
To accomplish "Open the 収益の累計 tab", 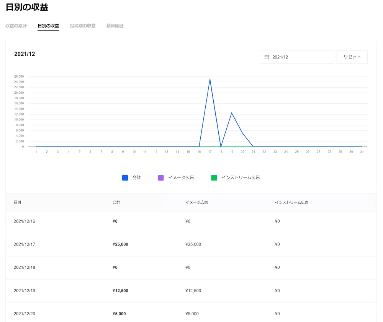I will pos(16,26).
